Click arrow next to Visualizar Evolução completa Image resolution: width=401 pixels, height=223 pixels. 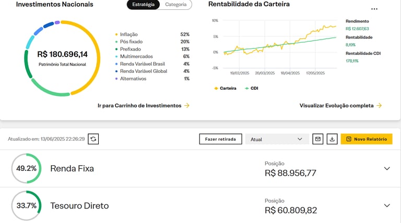click(379, 105)
